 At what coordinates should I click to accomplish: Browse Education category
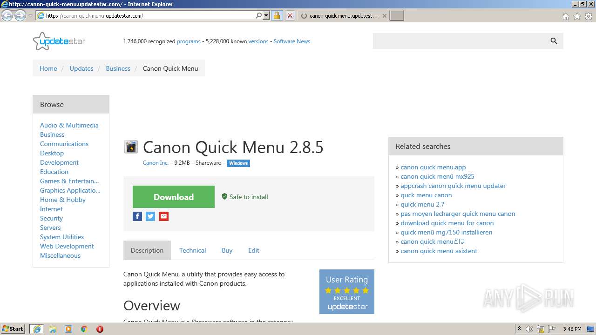point(54,172)
